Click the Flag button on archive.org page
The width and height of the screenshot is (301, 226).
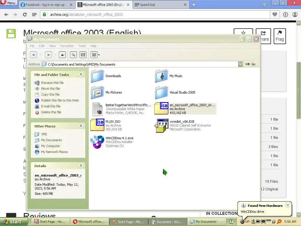point(280,36)
